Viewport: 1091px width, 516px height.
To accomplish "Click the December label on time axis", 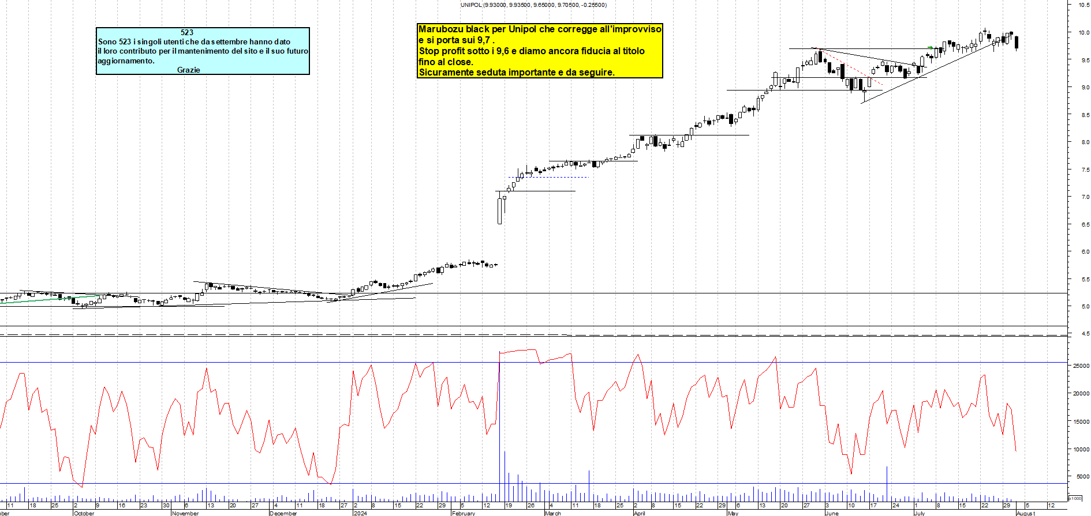I will 283,513.
